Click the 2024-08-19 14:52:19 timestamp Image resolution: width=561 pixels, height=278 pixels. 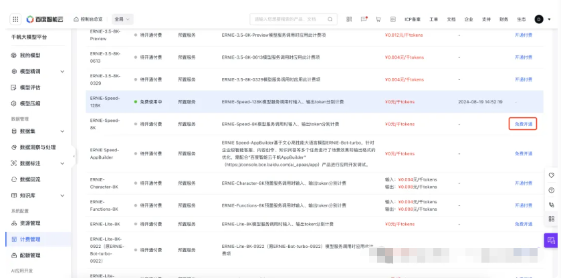(x=480, y=102)
